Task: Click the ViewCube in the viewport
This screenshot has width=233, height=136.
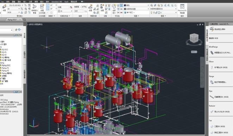Action: (x=194, y=39)
